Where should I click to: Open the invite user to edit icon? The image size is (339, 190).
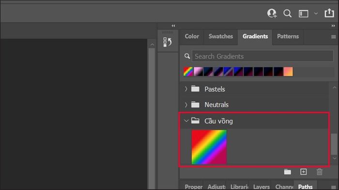click(272, 13)
